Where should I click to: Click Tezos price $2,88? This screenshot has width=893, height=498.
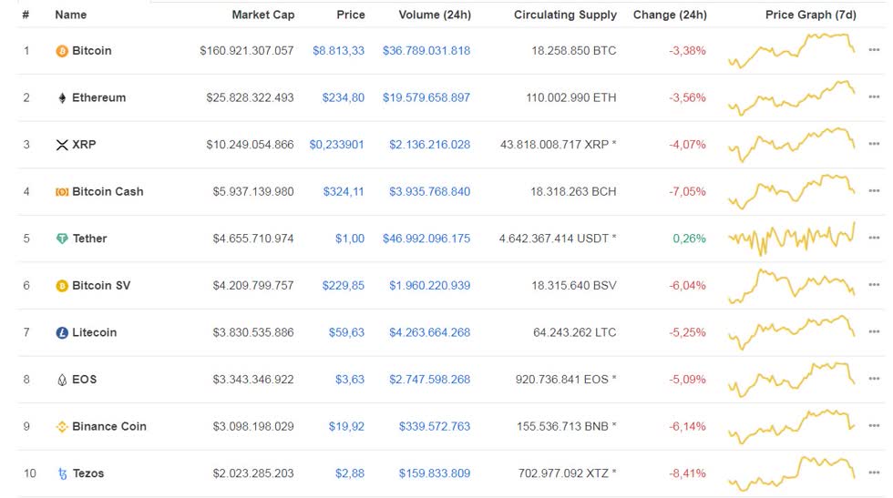pyautogui.click(x=350, y=473)
